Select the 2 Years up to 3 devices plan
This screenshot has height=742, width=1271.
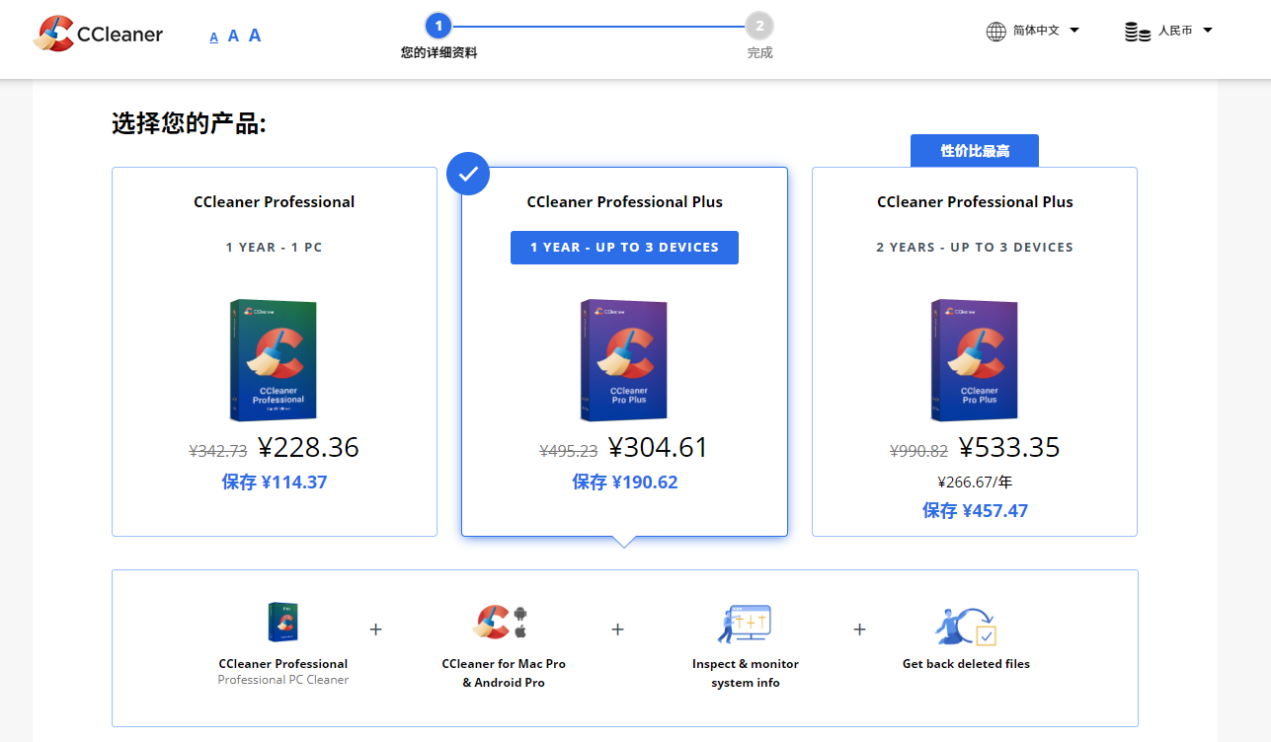975,352
